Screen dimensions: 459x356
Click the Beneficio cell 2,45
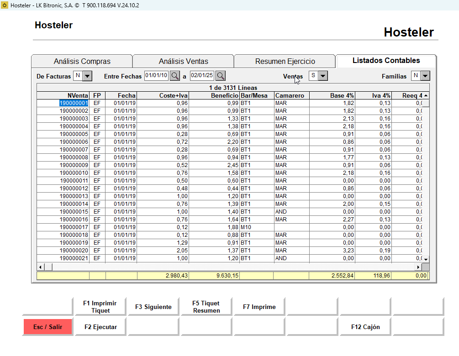click(x=214, y=165)
